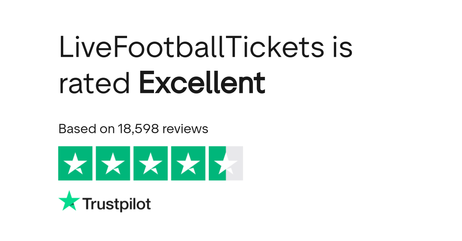Select the fourth green rating star
Screen dimensions: 462x241
coord(188,163)
